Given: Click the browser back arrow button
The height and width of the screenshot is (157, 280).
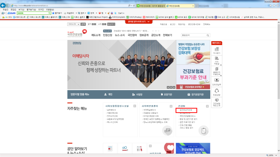Looking at the screenshot, I should click(3, 5).
